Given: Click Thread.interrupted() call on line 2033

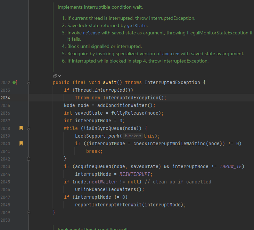Looking at the screenshot, I should click(104, 90).
